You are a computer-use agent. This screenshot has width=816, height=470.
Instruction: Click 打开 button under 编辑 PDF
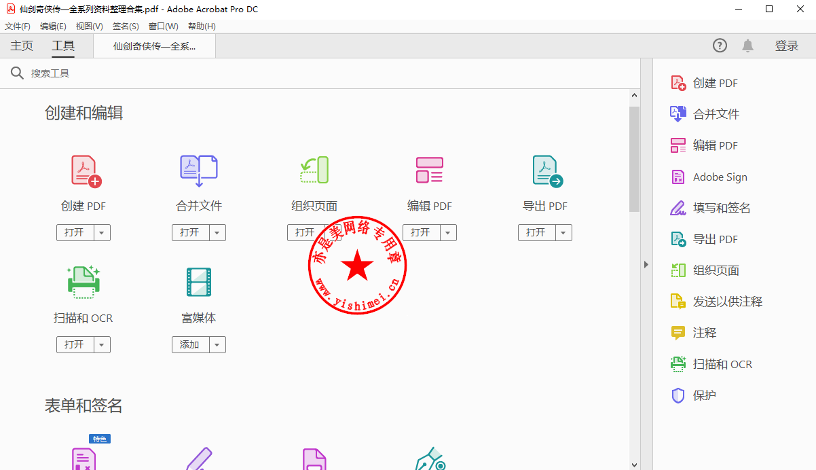pyautogui.click(x=421, y=232)
